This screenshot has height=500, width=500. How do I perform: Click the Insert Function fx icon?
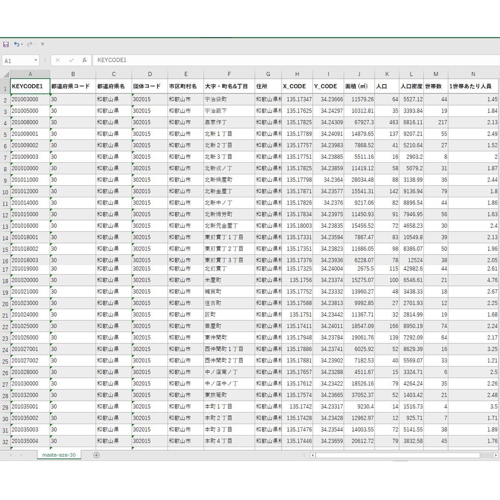pyautogui.click(x=84, y=60)
